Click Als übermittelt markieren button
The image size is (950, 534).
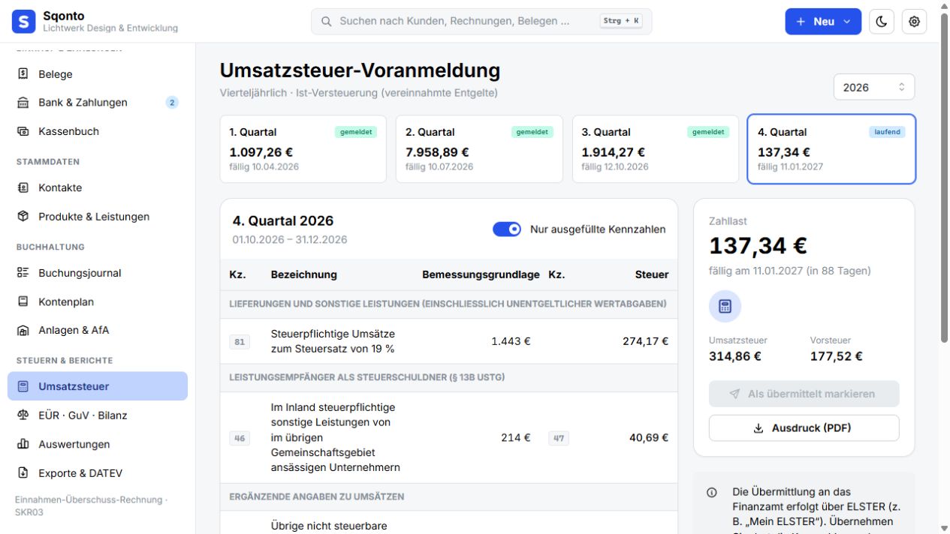click(804, 394)
